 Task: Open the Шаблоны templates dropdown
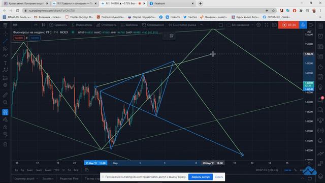[x=129, y=25]
